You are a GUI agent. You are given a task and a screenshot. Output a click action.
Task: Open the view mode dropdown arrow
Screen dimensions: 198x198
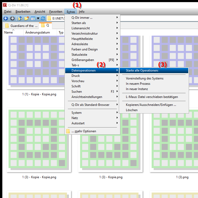(x=38, y=18)
